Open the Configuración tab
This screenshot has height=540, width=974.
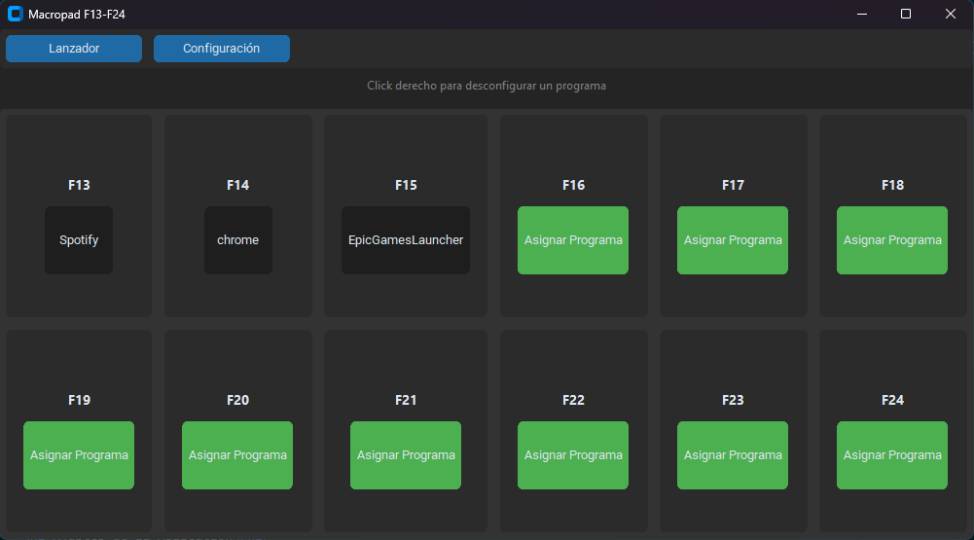coord(221,49)
